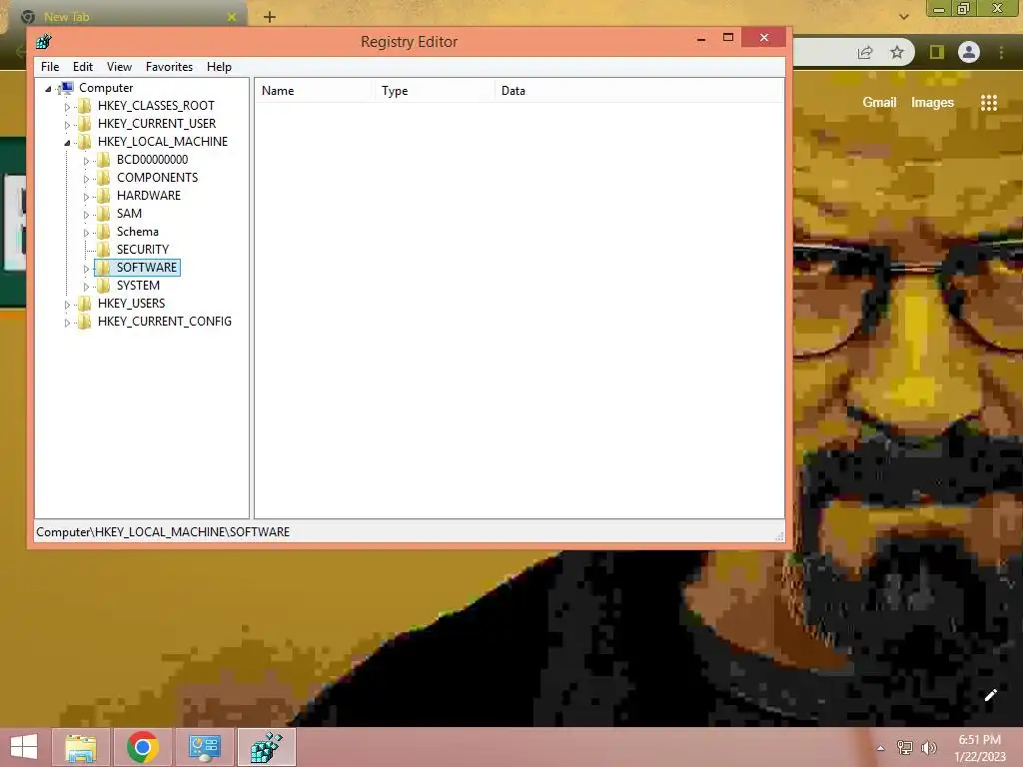Click the SAM folder icon
The height and width of the screenshot is (767, 1023).
(x=103, y=214)
